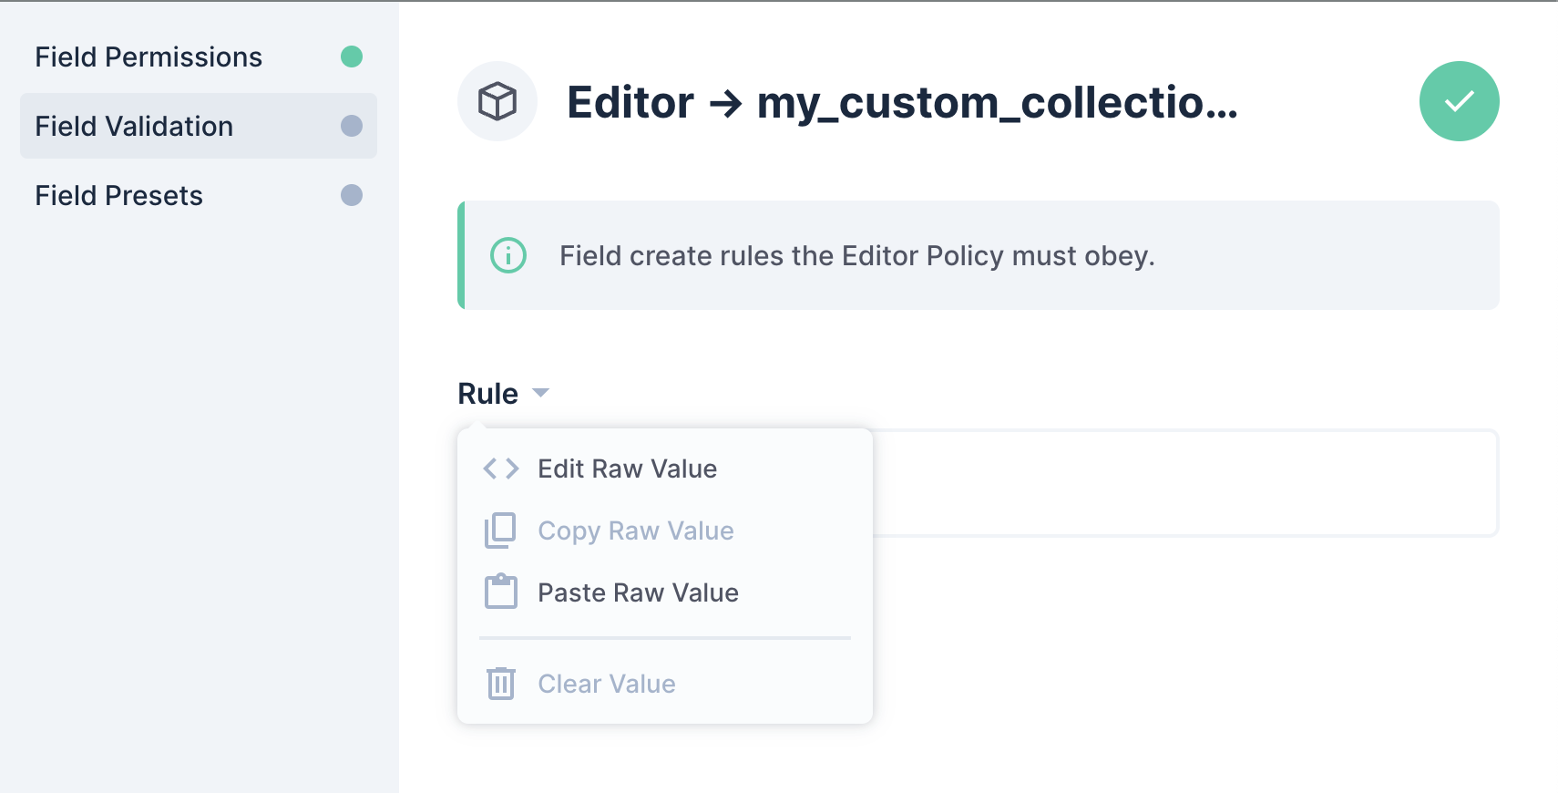The width and height of the screenshot is (1558, 793).
Task: Switch to the Field Presets tab
Action: pyautogui.click(x=118, y=196)
